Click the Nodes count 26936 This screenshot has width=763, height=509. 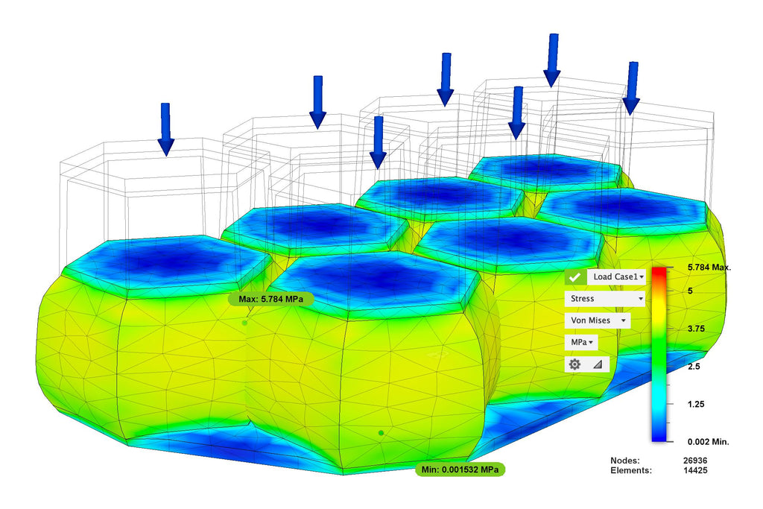coord(696,461)
